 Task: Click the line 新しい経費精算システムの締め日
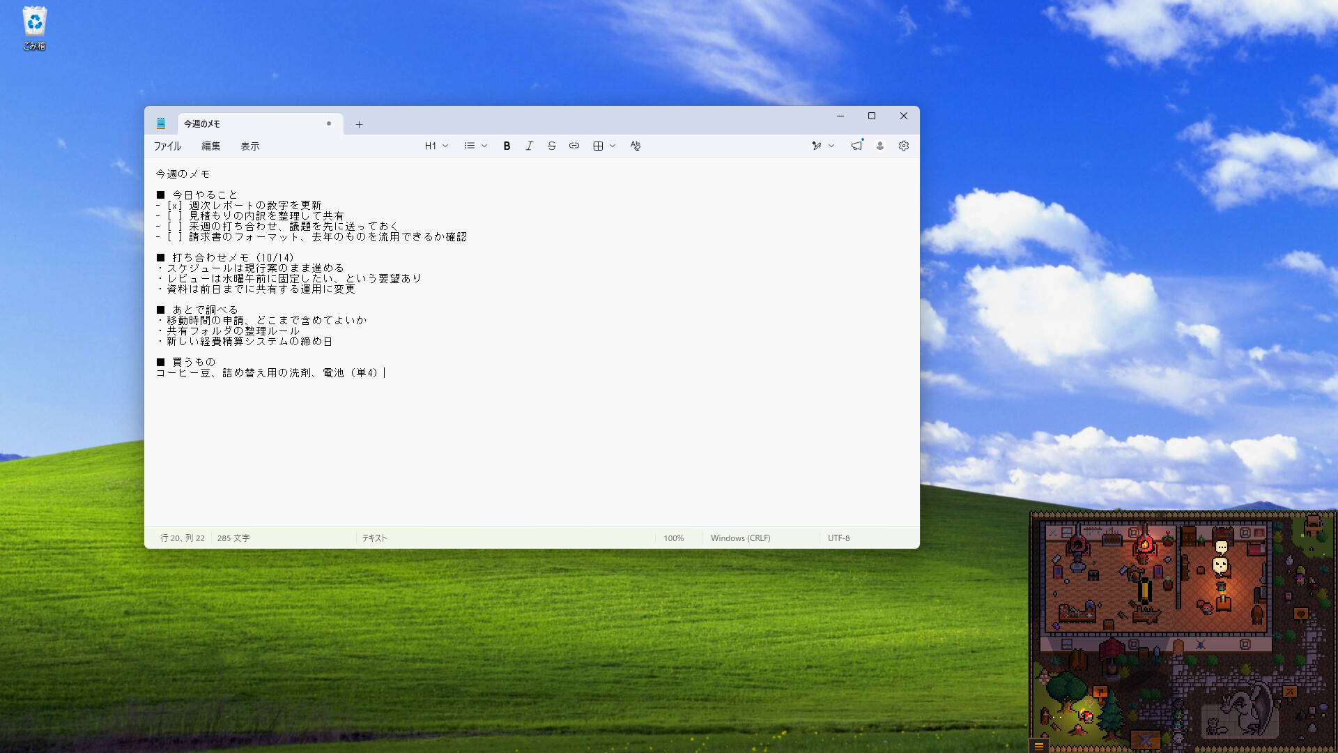click(x=249, y=342)
